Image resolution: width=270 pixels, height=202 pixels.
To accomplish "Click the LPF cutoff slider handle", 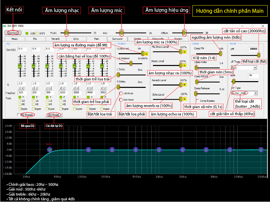I will (x=259, y=55).
